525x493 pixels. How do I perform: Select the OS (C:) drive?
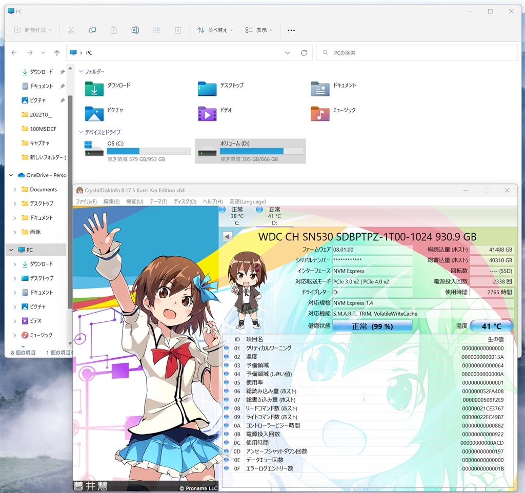click(x=137, y=151)
